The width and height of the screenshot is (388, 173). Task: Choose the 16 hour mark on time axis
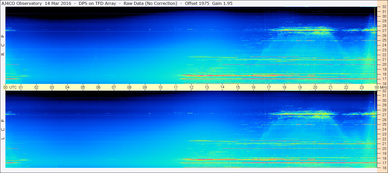click(x=253, y=87)
